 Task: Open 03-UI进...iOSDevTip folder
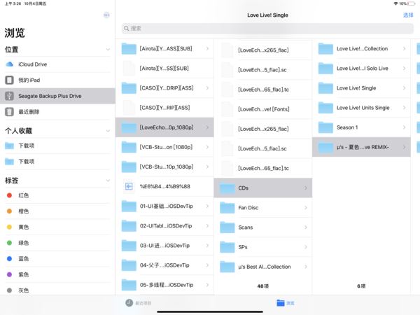(164, 246)
